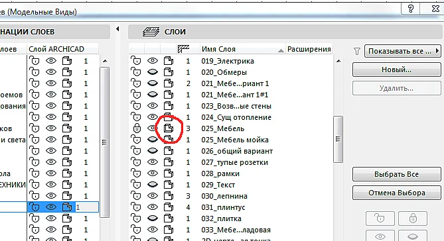Open the Показывать все filter dropdown
The image size is (444, 241).
click(403, 51)
